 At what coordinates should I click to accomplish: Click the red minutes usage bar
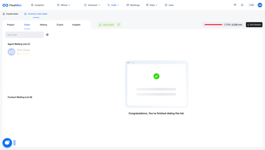(x=213, y=25)
